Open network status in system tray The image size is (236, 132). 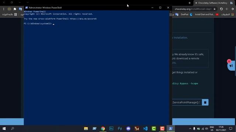(203, 129)
